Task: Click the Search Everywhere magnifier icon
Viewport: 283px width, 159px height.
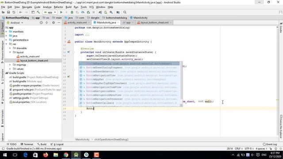Action: click(x=125, y=12)
